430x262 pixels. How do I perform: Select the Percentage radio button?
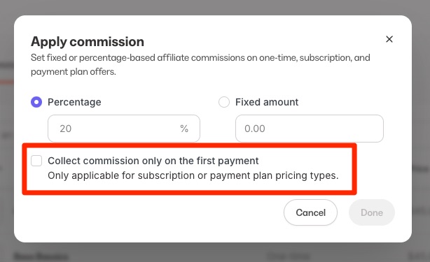coord(36,102)
